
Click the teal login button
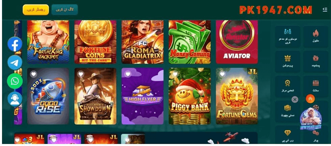coord(64,10)
